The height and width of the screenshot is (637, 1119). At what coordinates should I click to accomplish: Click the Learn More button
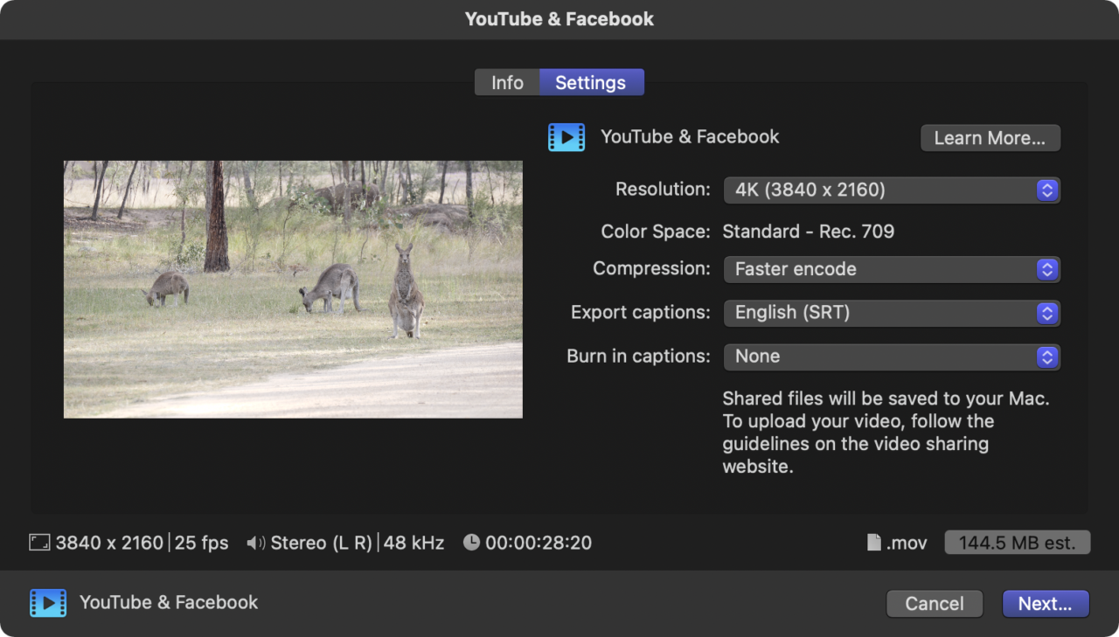[990, 138]
